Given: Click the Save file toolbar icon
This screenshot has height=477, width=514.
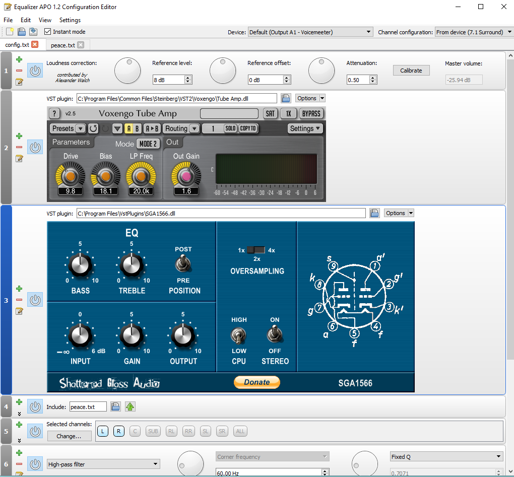Looking at the screenshot, I should (33, 31).
